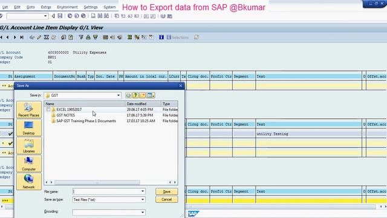Click the Save button in dialog
Image resolution: width=387 pixels, height=218 pixels.
click(x=167, y=191)
